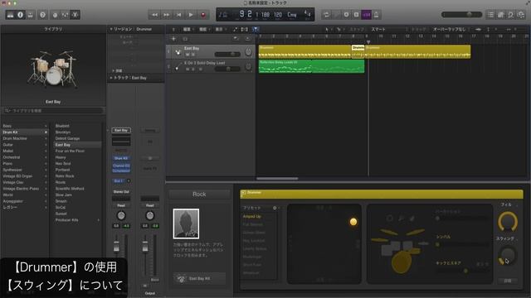Select the green Delay Lead audio region
531x298 pixels.
point(312,66)
